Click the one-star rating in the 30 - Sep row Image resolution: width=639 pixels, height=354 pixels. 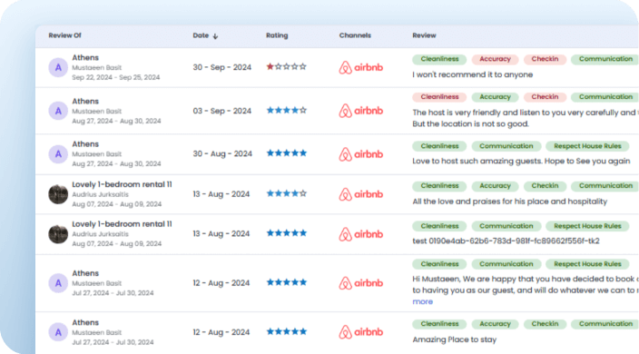(286, 66)
